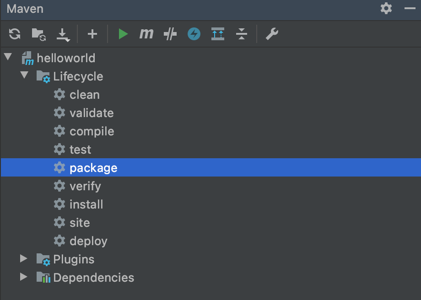Click the Maven panel title
This screenshot has width=421, height=300.
pyautogui.click(x=25, y=9)
